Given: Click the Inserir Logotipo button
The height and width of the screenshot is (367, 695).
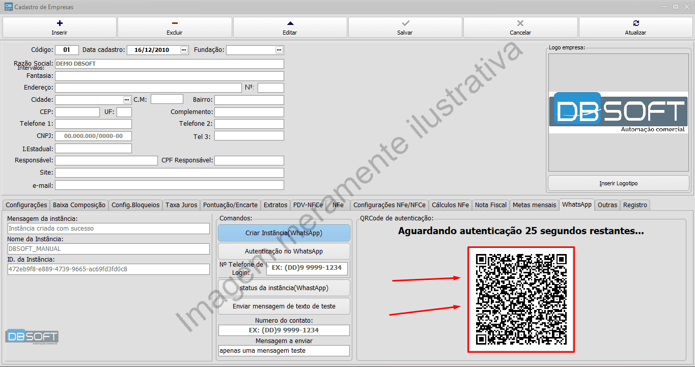Looking at the screenshot, I should click(618, 183).
